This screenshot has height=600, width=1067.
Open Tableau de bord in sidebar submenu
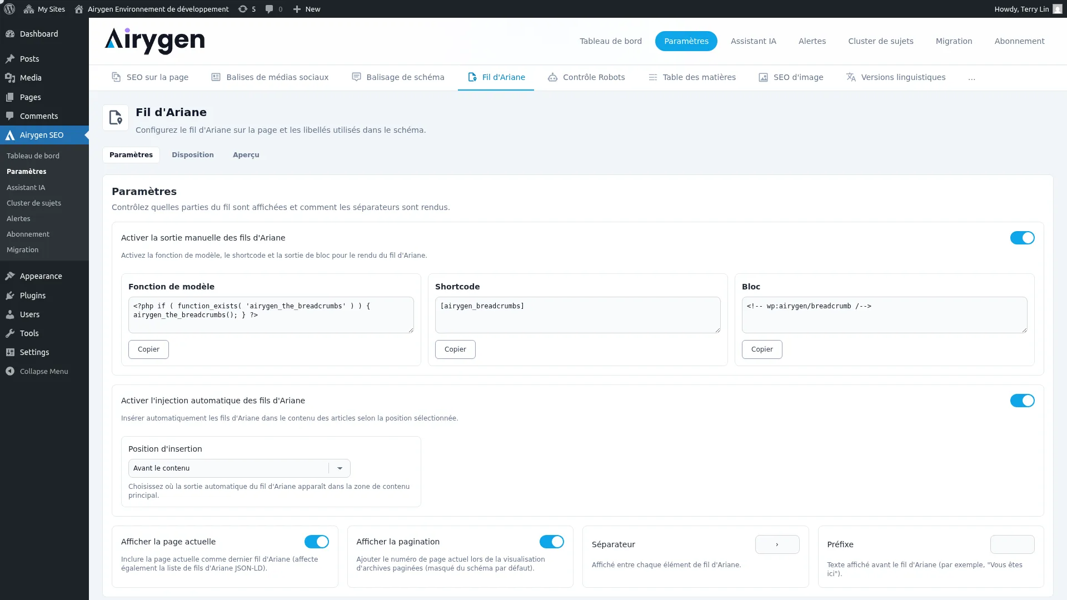coord(33,156)
